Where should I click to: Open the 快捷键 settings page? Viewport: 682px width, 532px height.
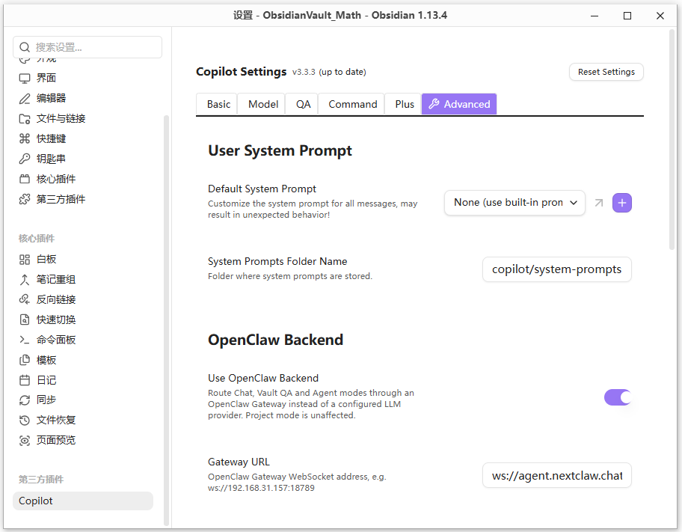(x=83, y=139)
